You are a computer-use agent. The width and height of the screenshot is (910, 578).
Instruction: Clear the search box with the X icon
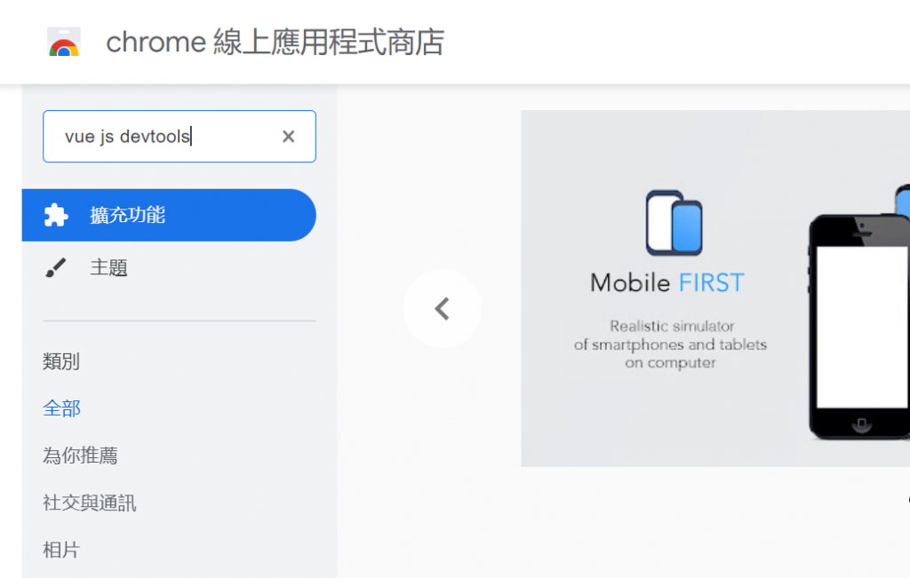tap(289, 136)
